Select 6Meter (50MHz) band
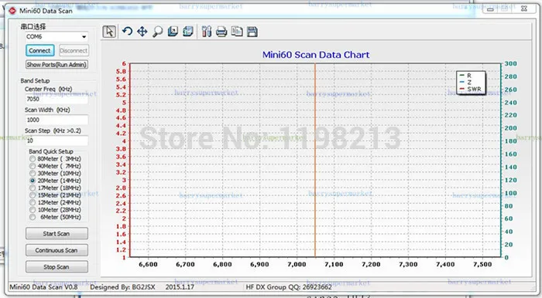Screen dimensions: 542x298 [56, 217]
